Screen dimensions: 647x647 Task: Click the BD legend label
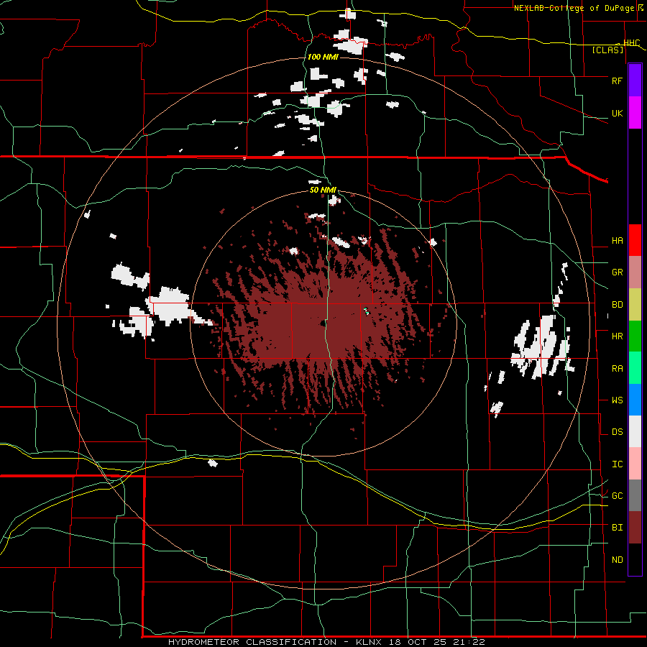click(x=617, y=305)
